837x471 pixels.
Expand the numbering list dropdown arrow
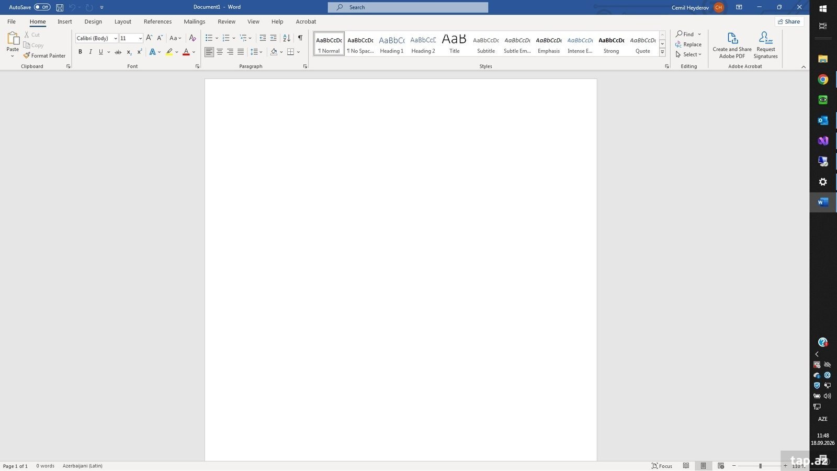[234, 38]
